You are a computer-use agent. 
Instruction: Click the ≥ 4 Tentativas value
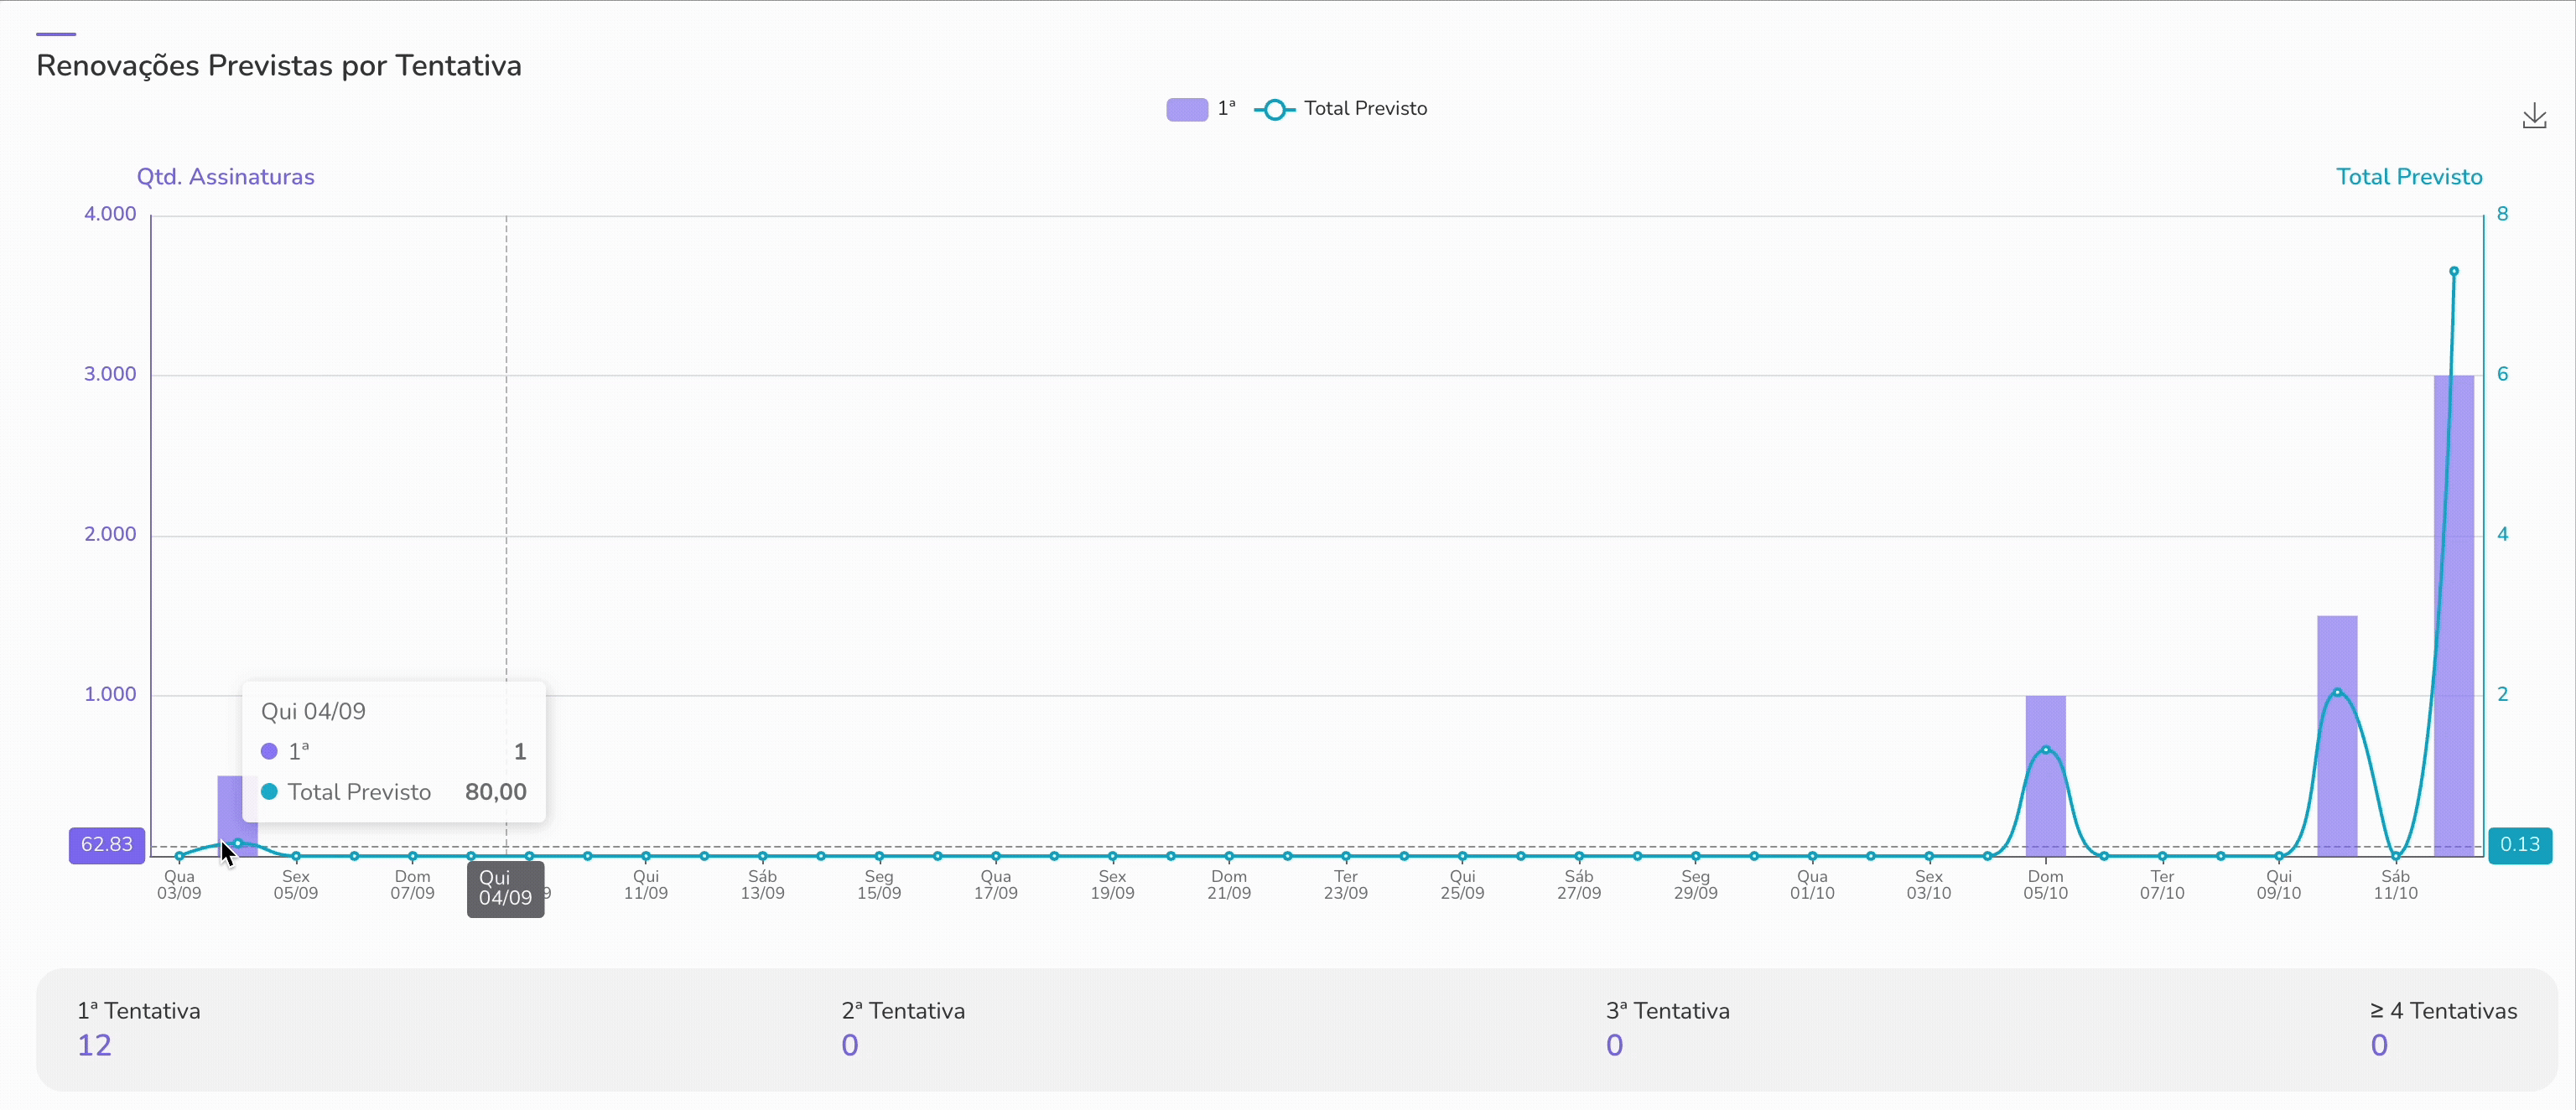tap(2379, 1045)
